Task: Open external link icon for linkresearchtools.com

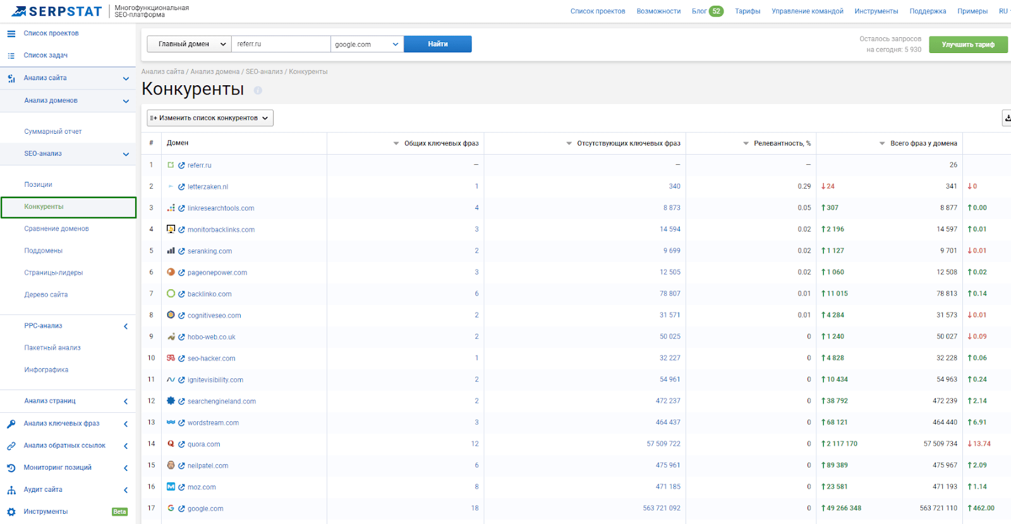Action: (181, 208)
